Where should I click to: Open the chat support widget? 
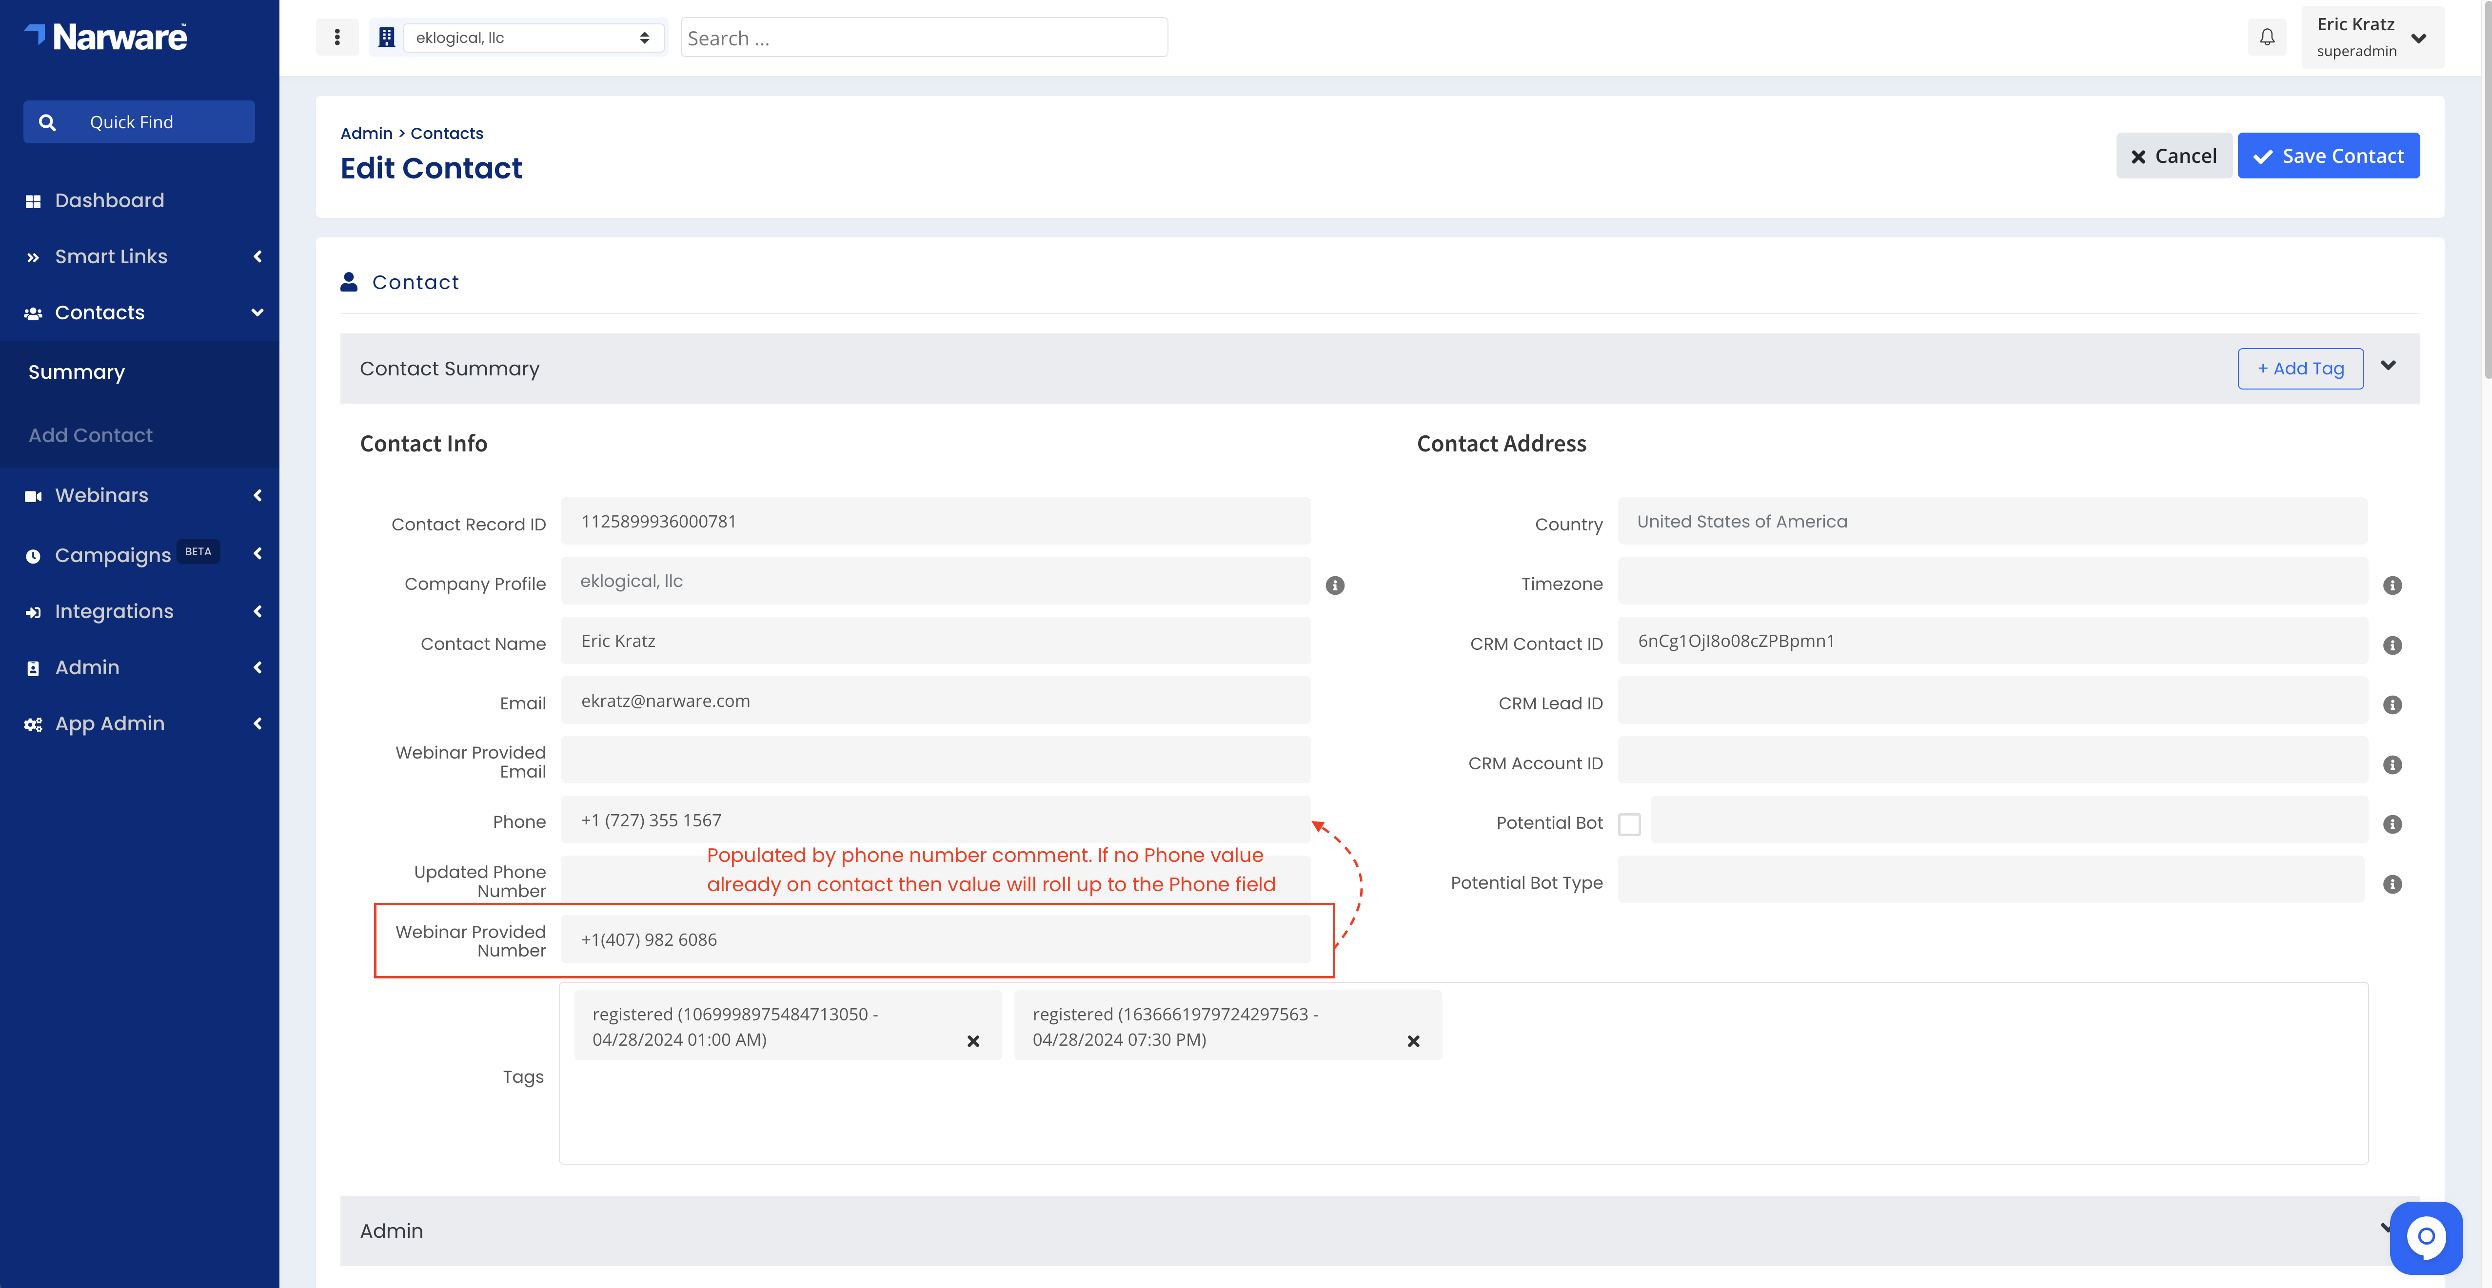[2425, 1237]
